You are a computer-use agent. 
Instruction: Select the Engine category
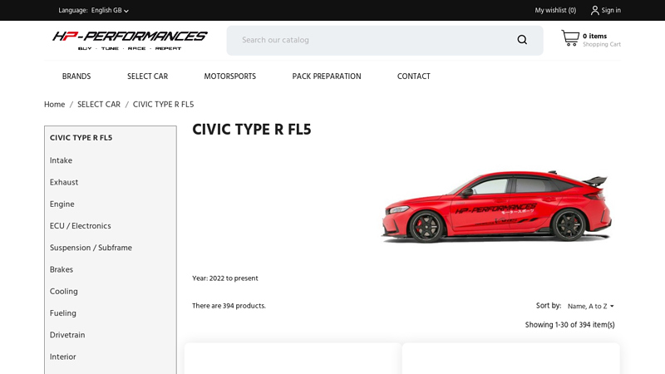[62, 204]
